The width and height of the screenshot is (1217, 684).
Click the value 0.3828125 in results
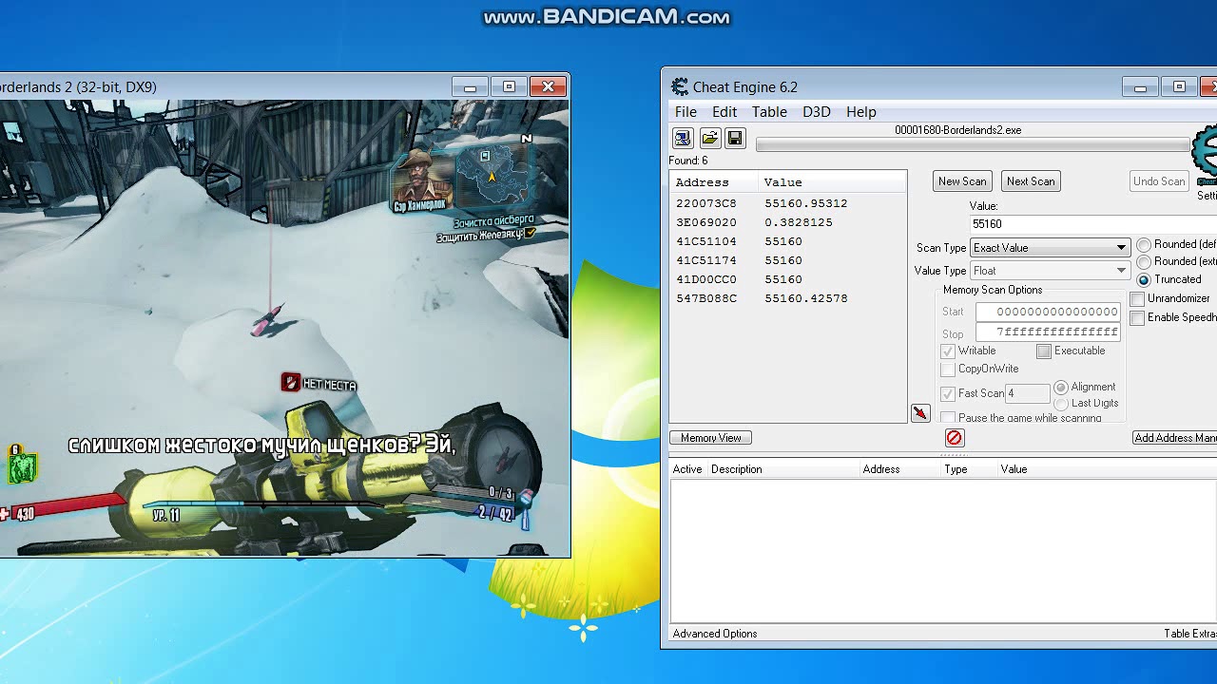[x=799, y=222]
